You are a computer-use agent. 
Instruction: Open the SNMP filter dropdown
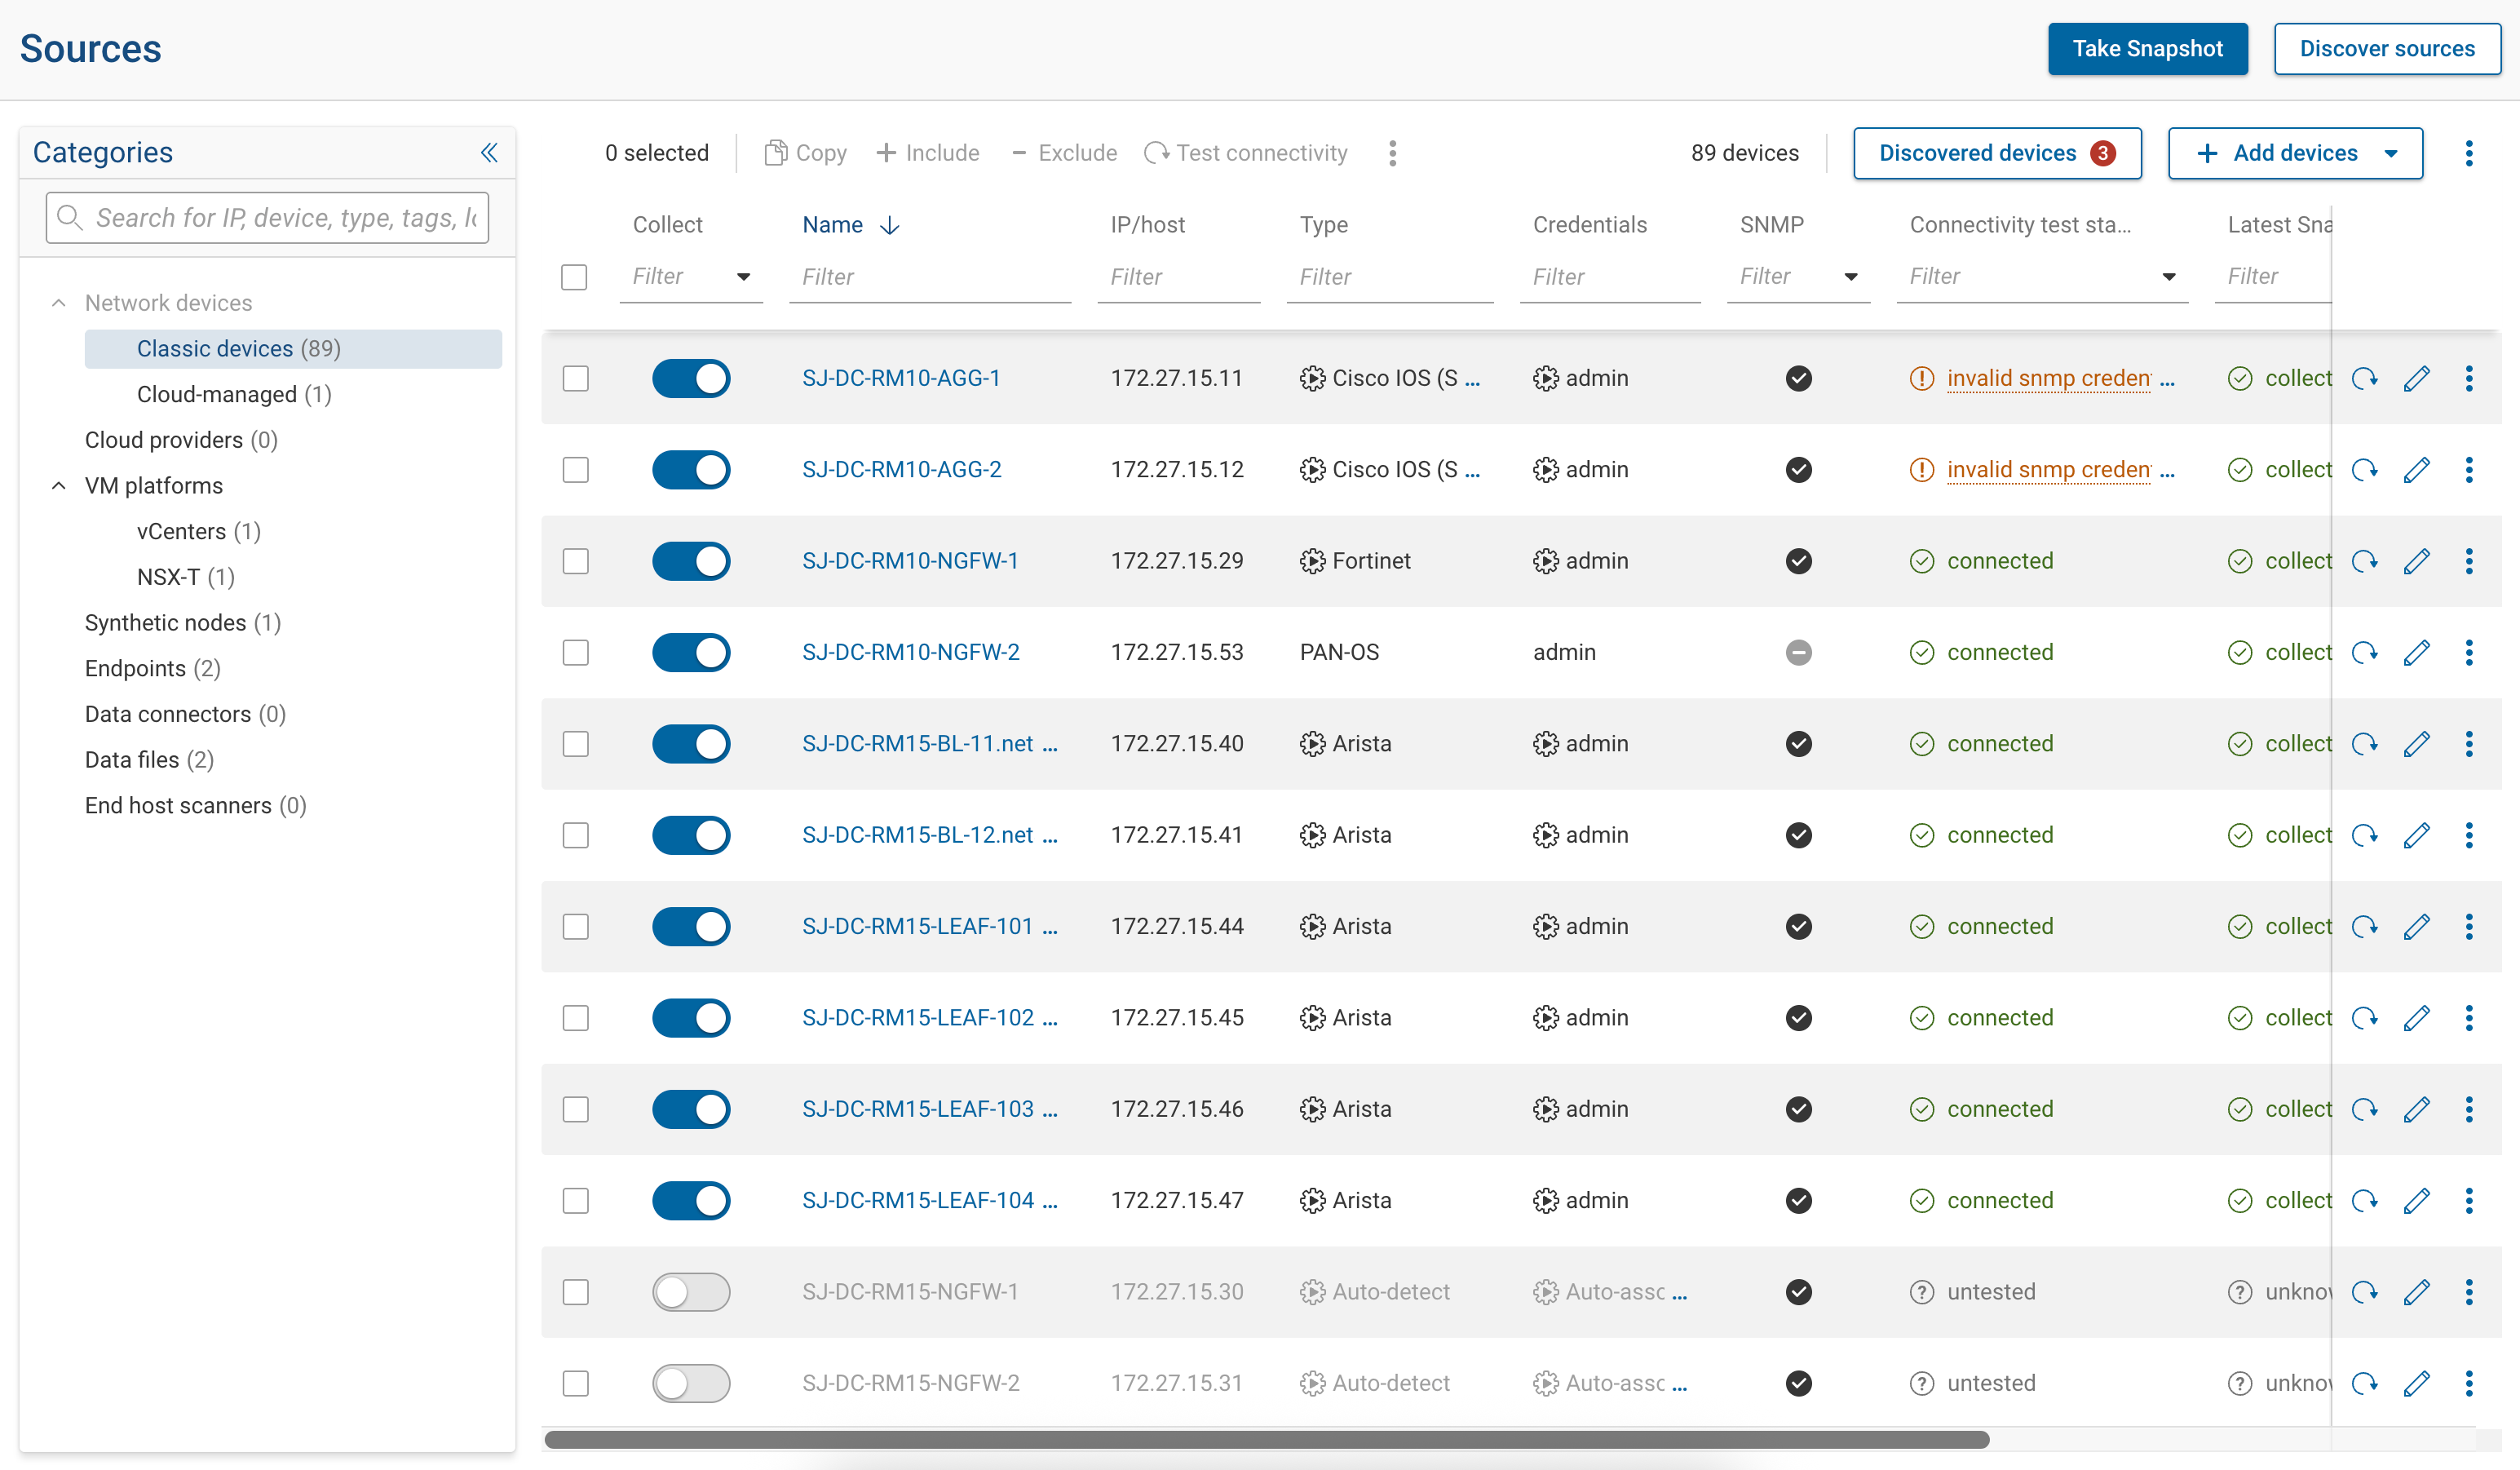(x=1851, y=277)
